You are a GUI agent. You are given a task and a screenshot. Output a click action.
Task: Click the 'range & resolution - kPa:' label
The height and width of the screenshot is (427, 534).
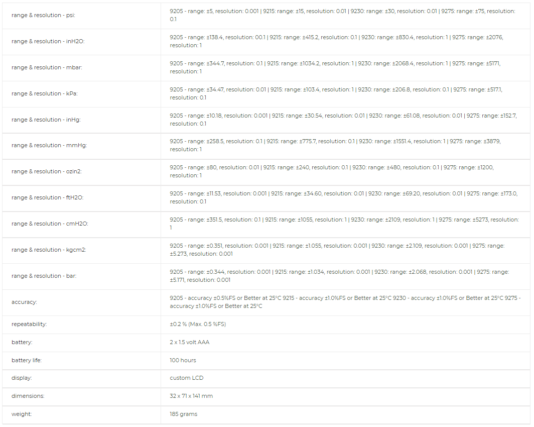44,94
